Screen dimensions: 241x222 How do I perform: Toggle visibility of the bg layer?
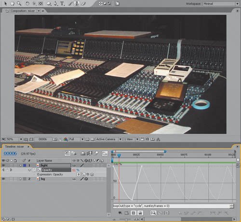pyautogui.click(x=3, y=179)
